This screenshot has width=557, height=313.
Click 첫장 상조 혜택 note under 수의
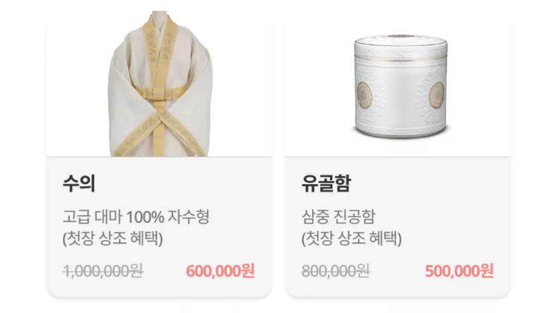tap(112, 238)
